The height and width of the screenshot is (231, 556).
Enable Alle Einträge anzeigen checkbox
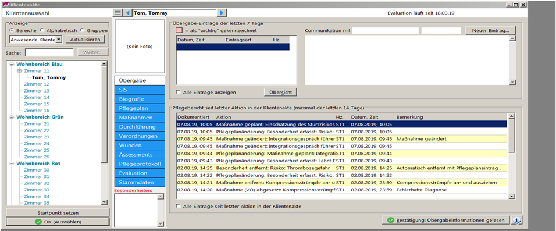click(x=179, y=93)
